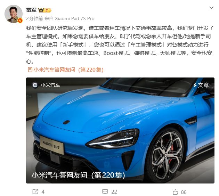Screen dimensions: 219x196
Task: Expand the post options chevron menu
Action: (x=211, y=8)
